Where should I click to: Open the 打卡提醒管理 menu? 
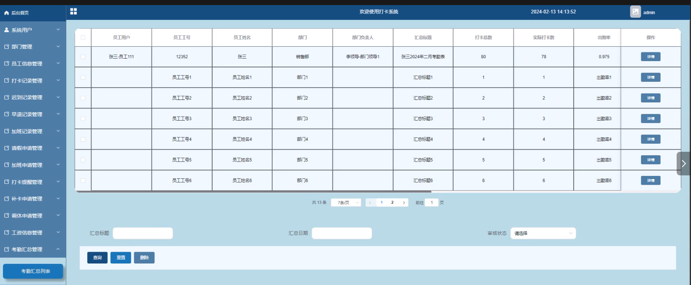point(33,182)
